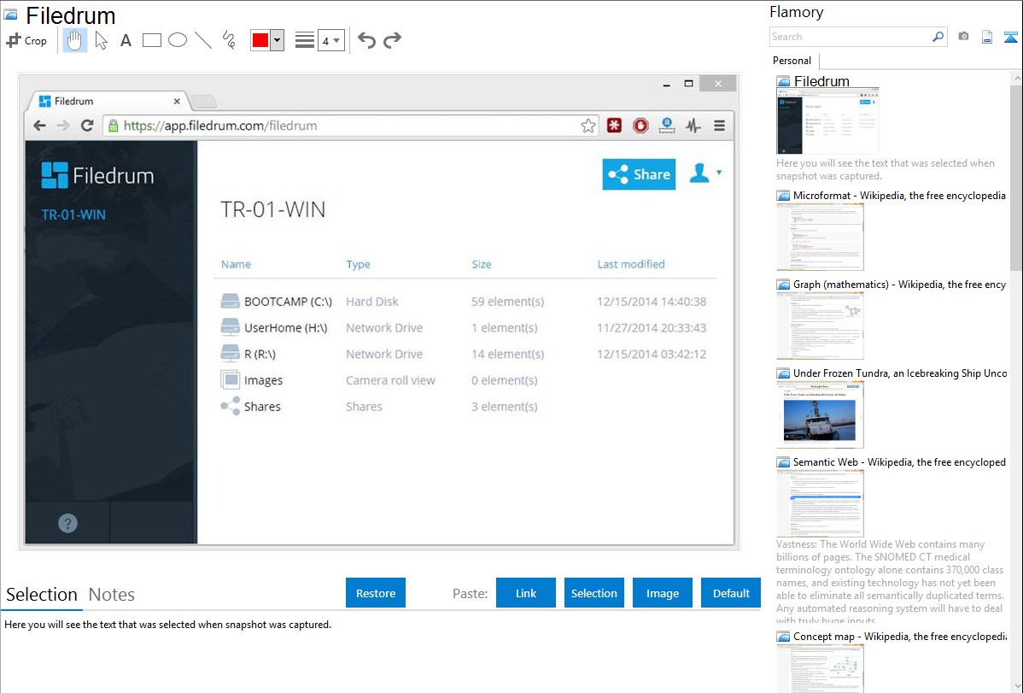Open the Semantic Web snapshot thumbnail
This screenshot has height=693, width=1023.
click(820, 503)
